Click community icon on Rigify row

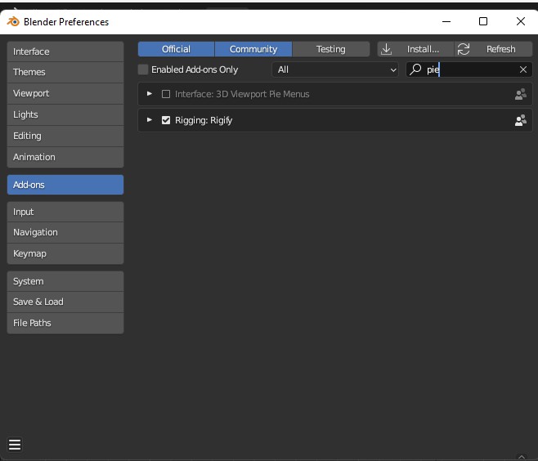tap(520, 120)
